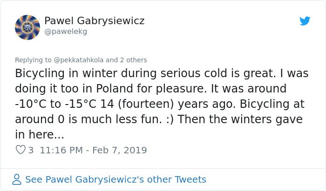326x191 pixels.
Task: Click "-15°C" in the tweet text
Action: pyautogui.click(x=81, y=104)
